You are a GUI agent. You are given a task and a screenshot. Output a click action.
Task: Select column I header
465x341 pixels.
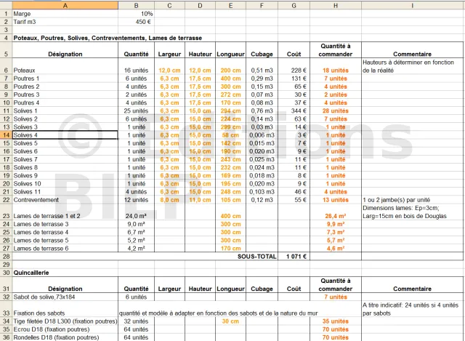pyautogui.click(x=412, y=4)
